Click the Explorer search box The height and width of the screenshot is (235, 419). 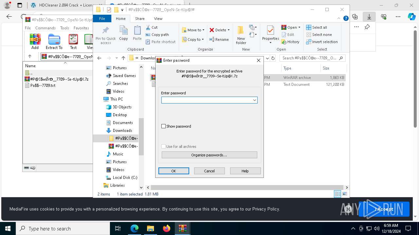(x=313, y=58)
